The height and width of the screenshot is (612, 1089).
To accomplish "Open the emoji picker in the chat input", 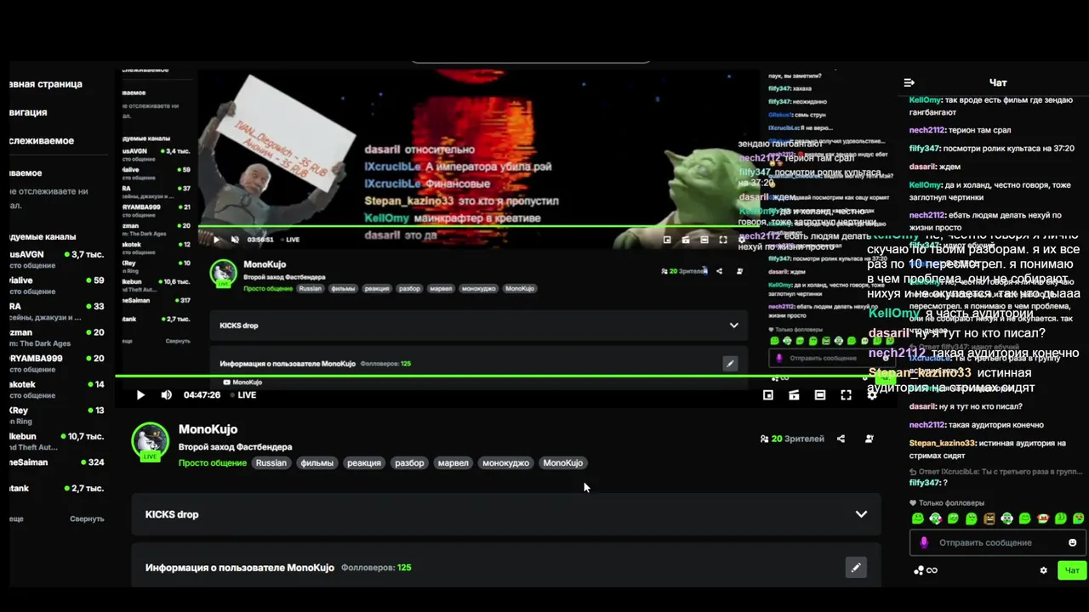I will point(1072,542).
